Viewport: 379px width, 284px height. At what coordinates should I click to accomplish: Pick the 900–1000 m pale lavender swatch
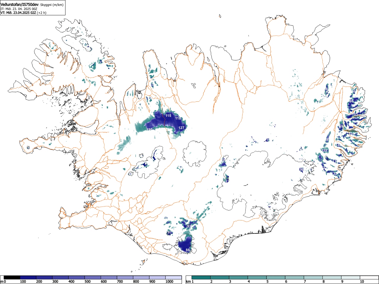157,277
